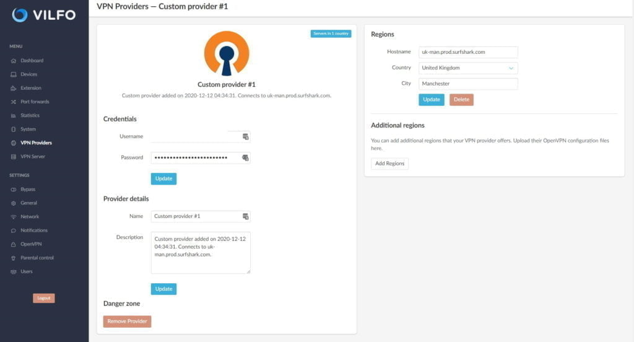Click the Devices icon in sidebar
The image size is (634, 342).
click(14, 74)
